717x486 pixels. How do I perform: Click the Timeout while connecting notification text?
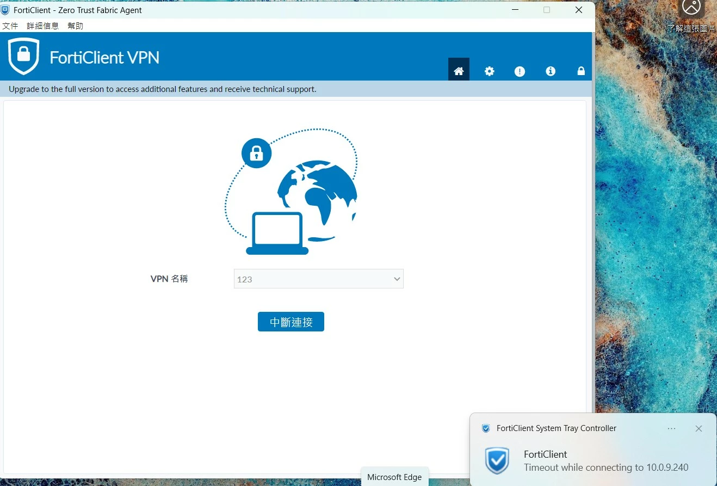606,467
